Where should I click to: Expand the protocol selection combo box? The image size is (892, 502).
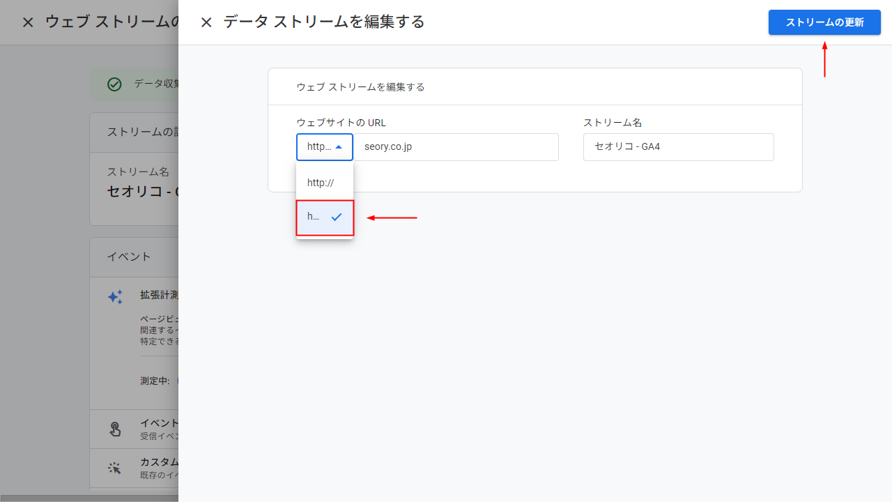(x=325, y=146)
